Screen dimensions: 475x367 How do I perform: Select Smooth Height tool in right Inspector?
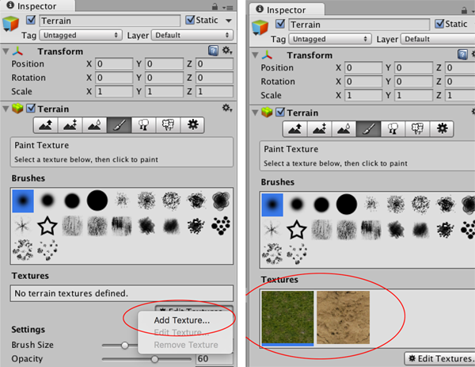point(344,129)
